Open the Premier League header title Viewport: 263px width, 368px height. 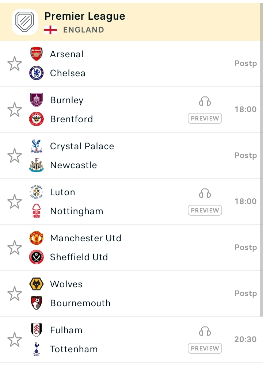pos(85,16)
